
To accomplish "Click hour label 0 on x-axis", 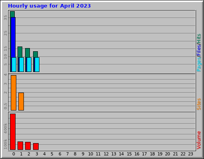I will pos(14,154).
